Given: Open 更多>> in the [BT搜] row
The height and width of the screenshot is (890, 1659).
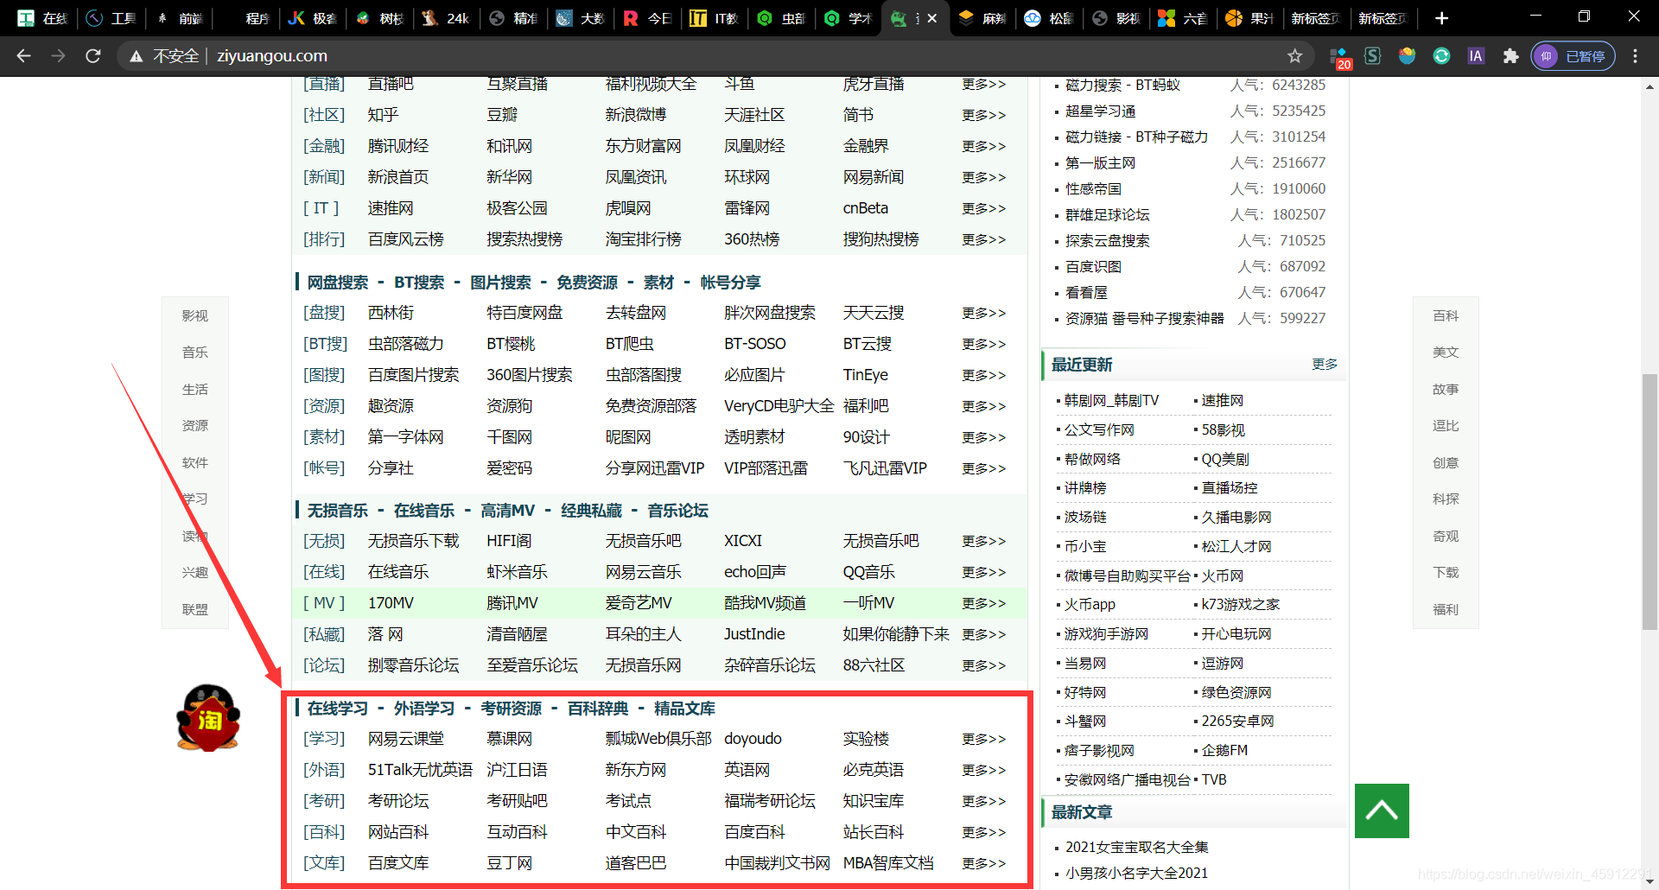Looking at the screenshot, I should tap(984, 344).
